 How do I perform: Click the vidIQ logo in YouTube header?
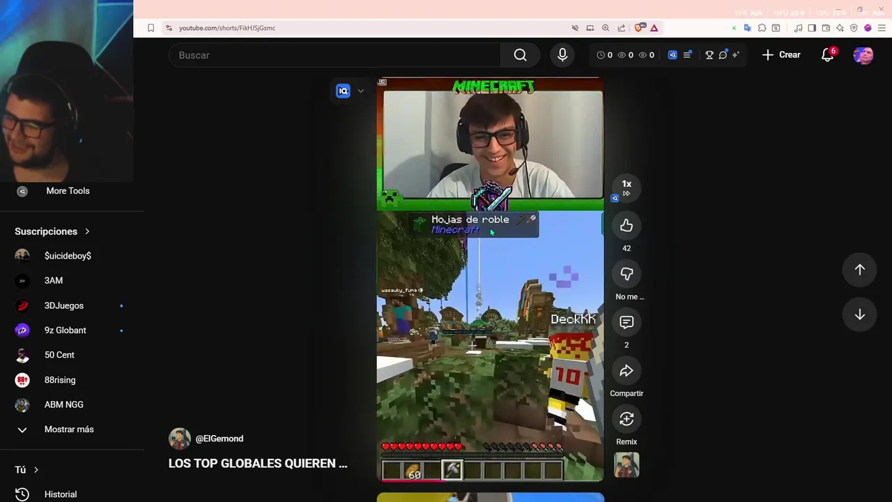[x=672, y=55]
